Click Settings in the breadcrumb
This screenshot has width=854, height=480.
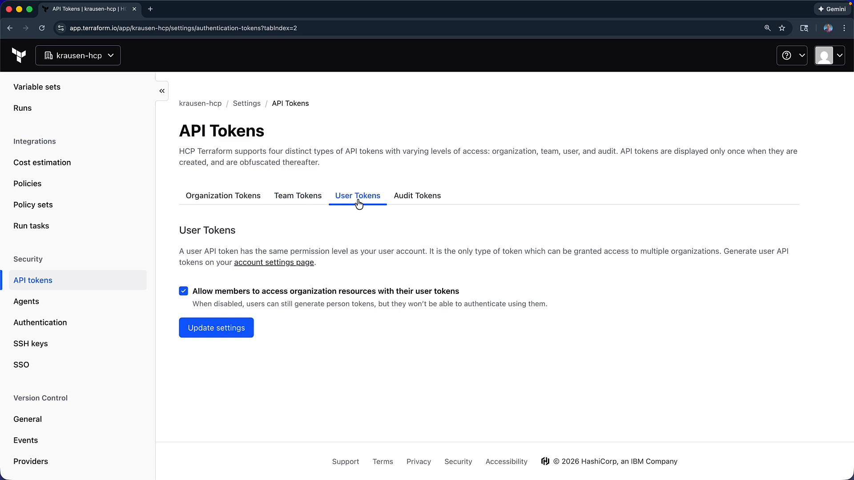click(x=246, y=104)
